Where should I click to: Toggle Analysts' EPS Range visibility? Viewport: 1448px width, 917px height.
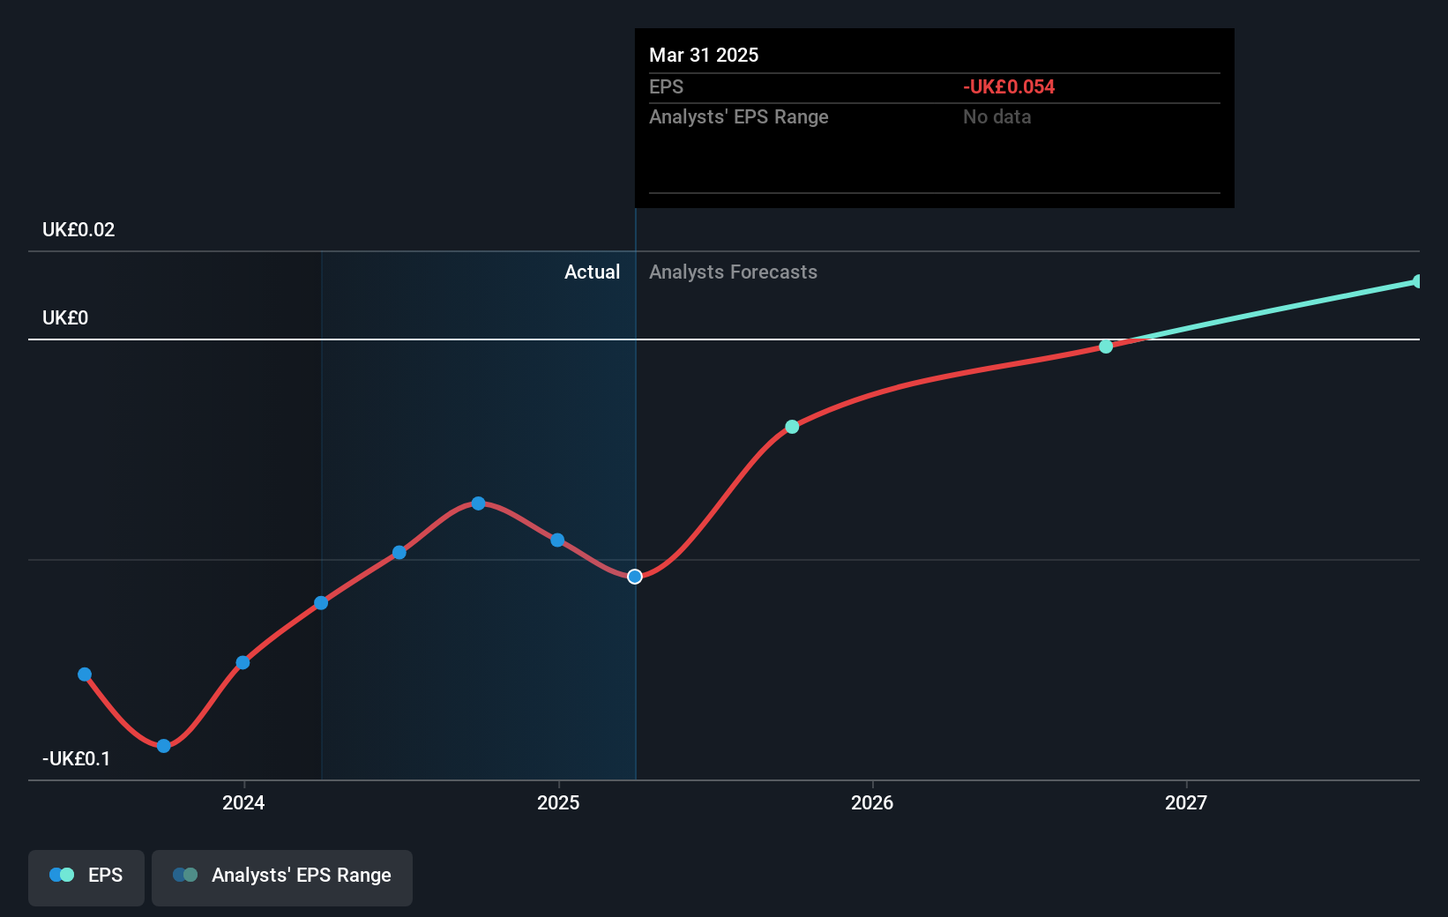coord(281,876)
